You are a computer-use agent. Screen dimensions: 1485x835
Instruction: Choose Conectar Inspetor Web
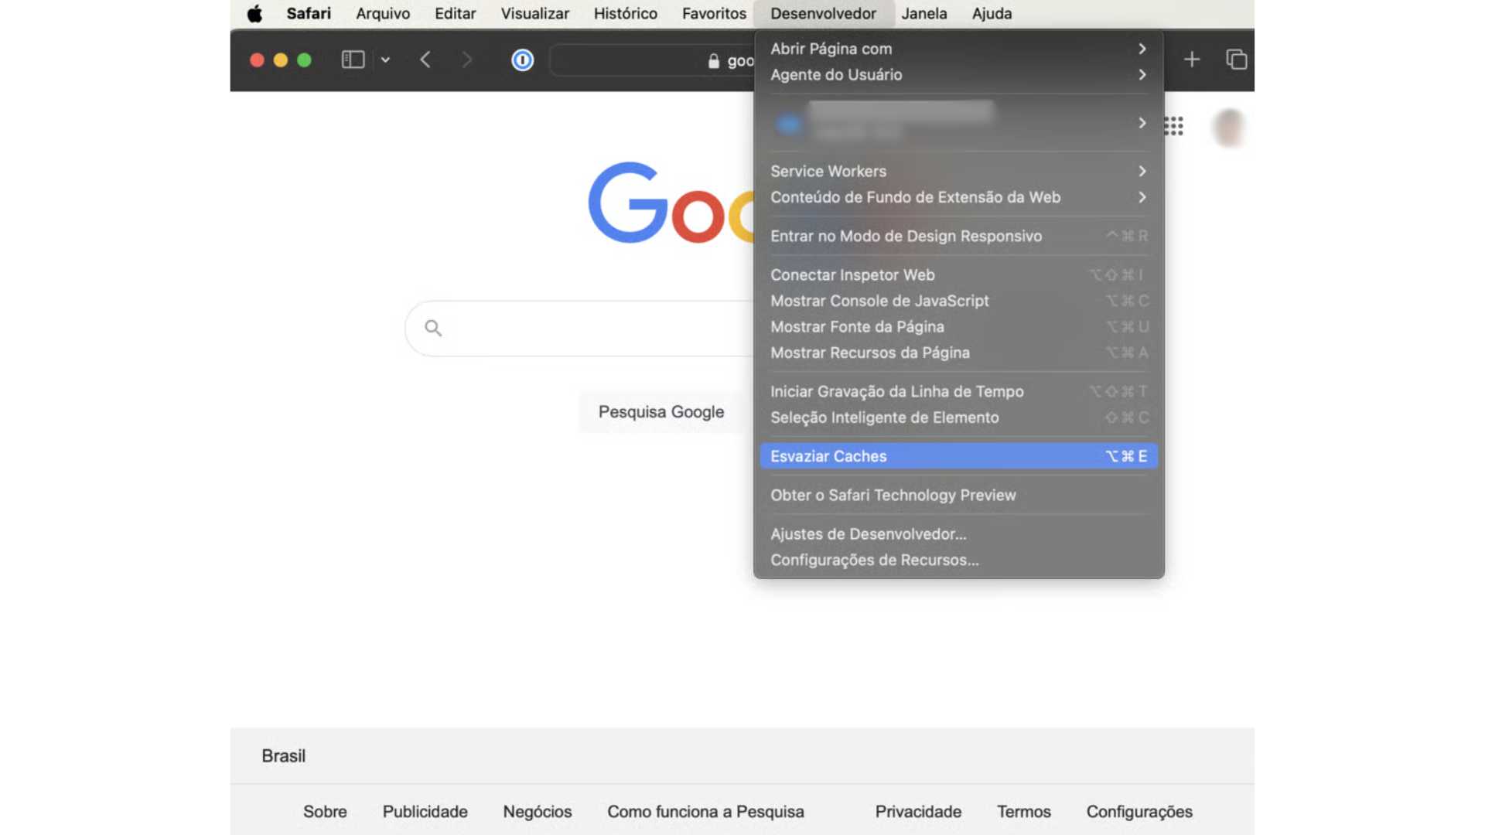click(x=958, y=275)
